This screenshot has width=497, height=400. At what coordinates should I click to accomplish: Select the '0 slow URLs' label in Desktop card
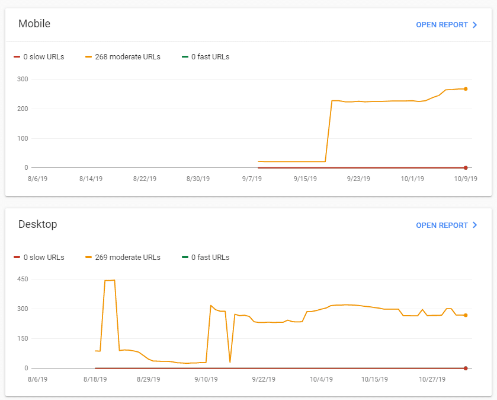tap(43, 258)
